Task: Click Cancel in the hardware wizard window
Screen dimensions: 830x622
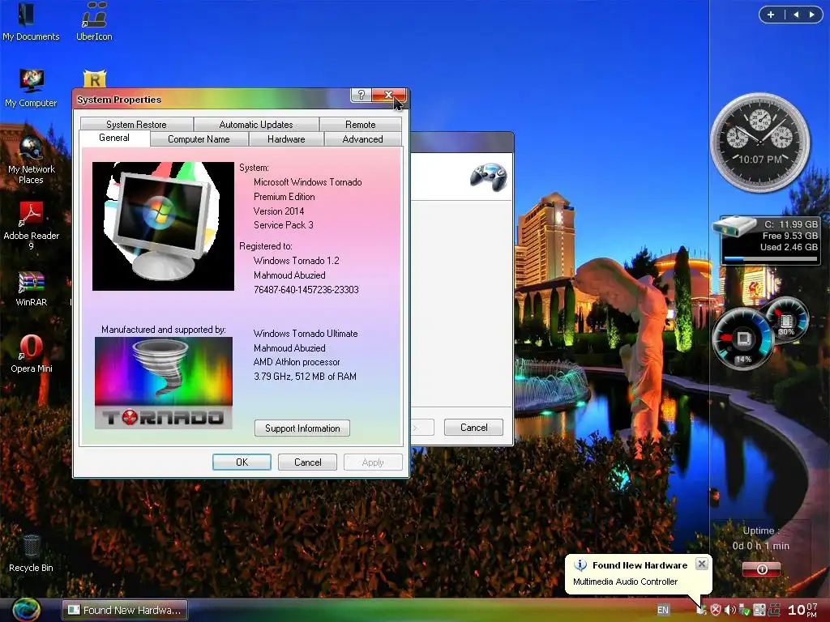Action: (473, 428)
